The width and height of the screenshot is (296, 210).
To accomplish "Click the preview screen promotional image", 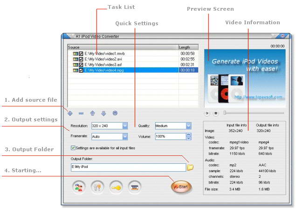I will [x=245, y=78].
